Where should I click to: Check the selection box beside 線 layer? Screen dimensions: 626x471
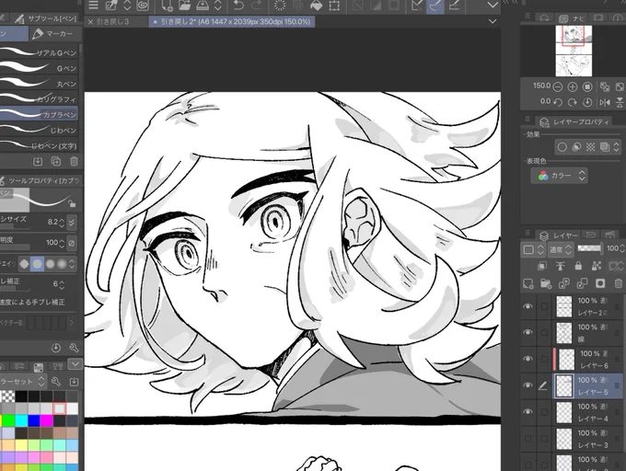544,332
